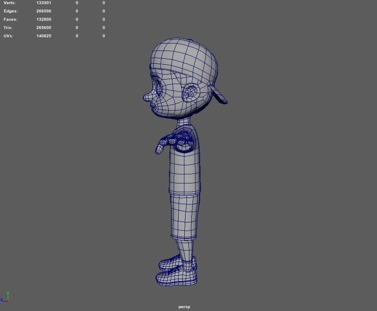
Task: Select the character's ear mesh
Action: coord(191,93)
